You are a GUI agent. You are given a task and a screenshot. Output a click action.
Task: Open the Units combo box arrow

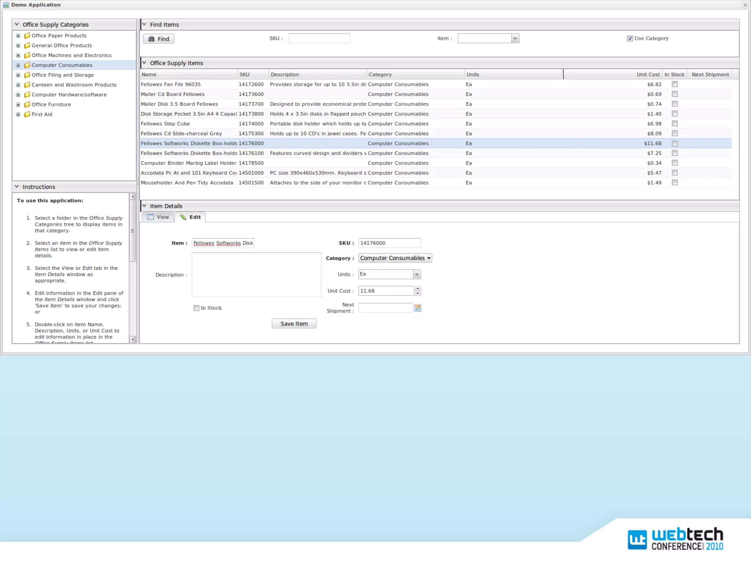(417, 274)
